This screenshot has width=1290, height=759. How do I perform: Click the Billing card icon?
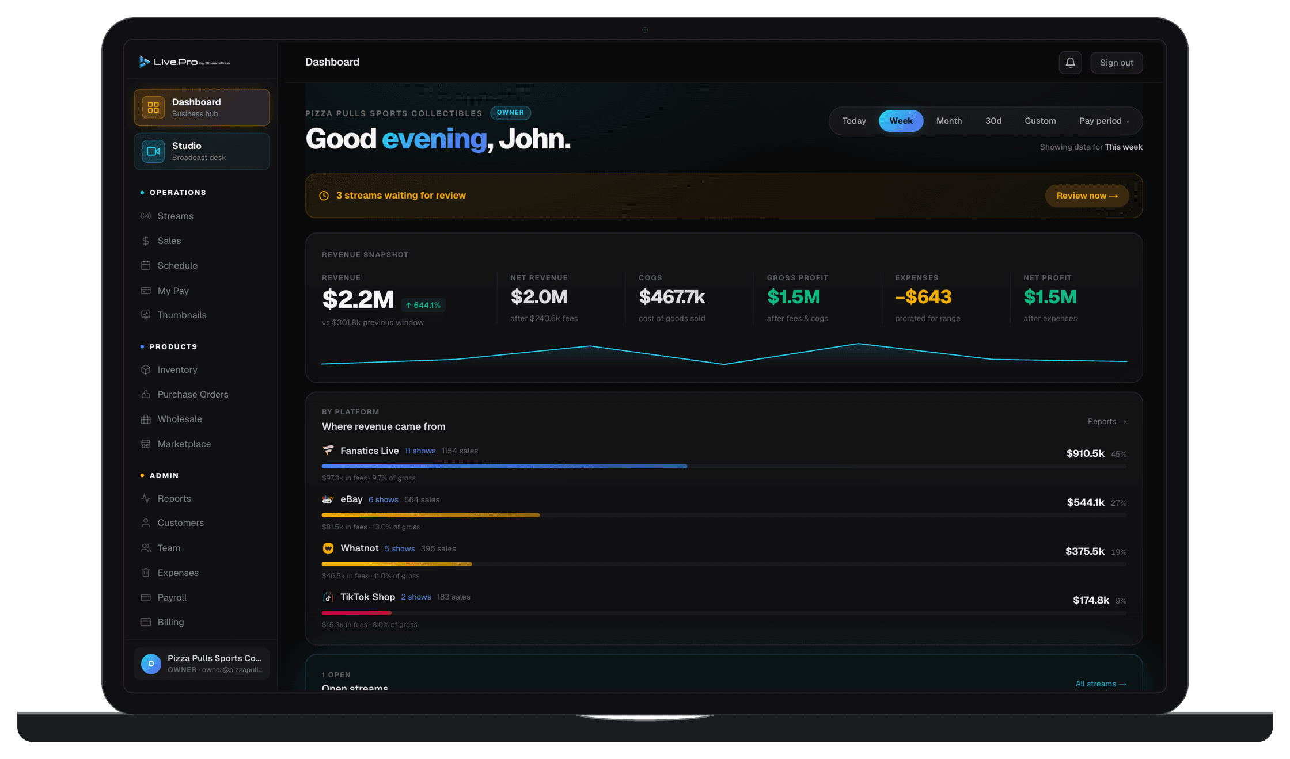[146, 622]
